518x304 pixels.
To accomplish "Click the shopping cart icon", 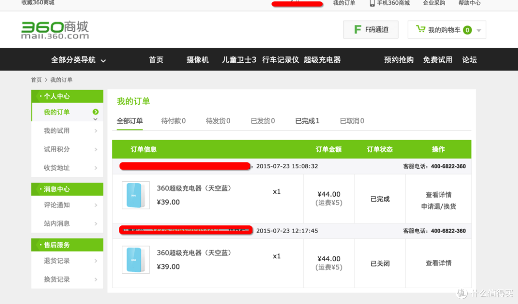I will click(x=421, y=29).
